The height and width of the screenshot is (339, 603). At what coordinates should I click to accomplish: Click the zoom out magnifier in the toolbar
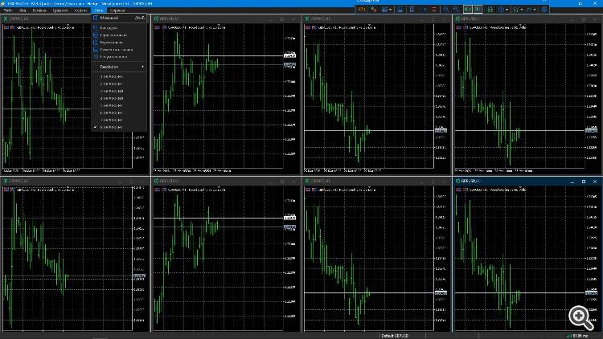pyautogui.click(x=456, y=10)
